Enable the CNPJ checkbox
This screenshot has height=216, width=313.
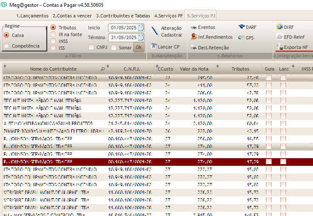click(x=91, y=48)
